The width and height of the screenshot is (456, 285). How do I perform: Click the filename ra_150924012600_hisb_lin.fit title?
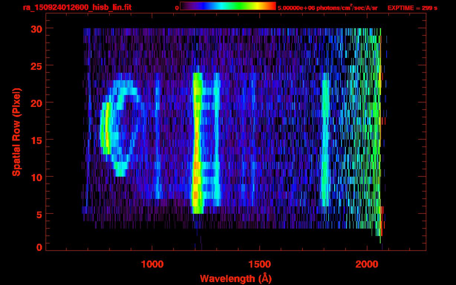(x=77, y=7)
